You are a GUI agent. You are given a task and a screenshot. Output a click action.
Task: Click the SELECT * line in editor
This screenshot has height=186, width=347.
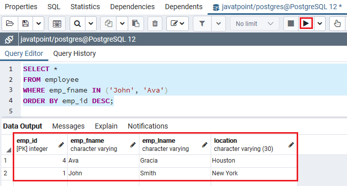click(x=40, y=69)
